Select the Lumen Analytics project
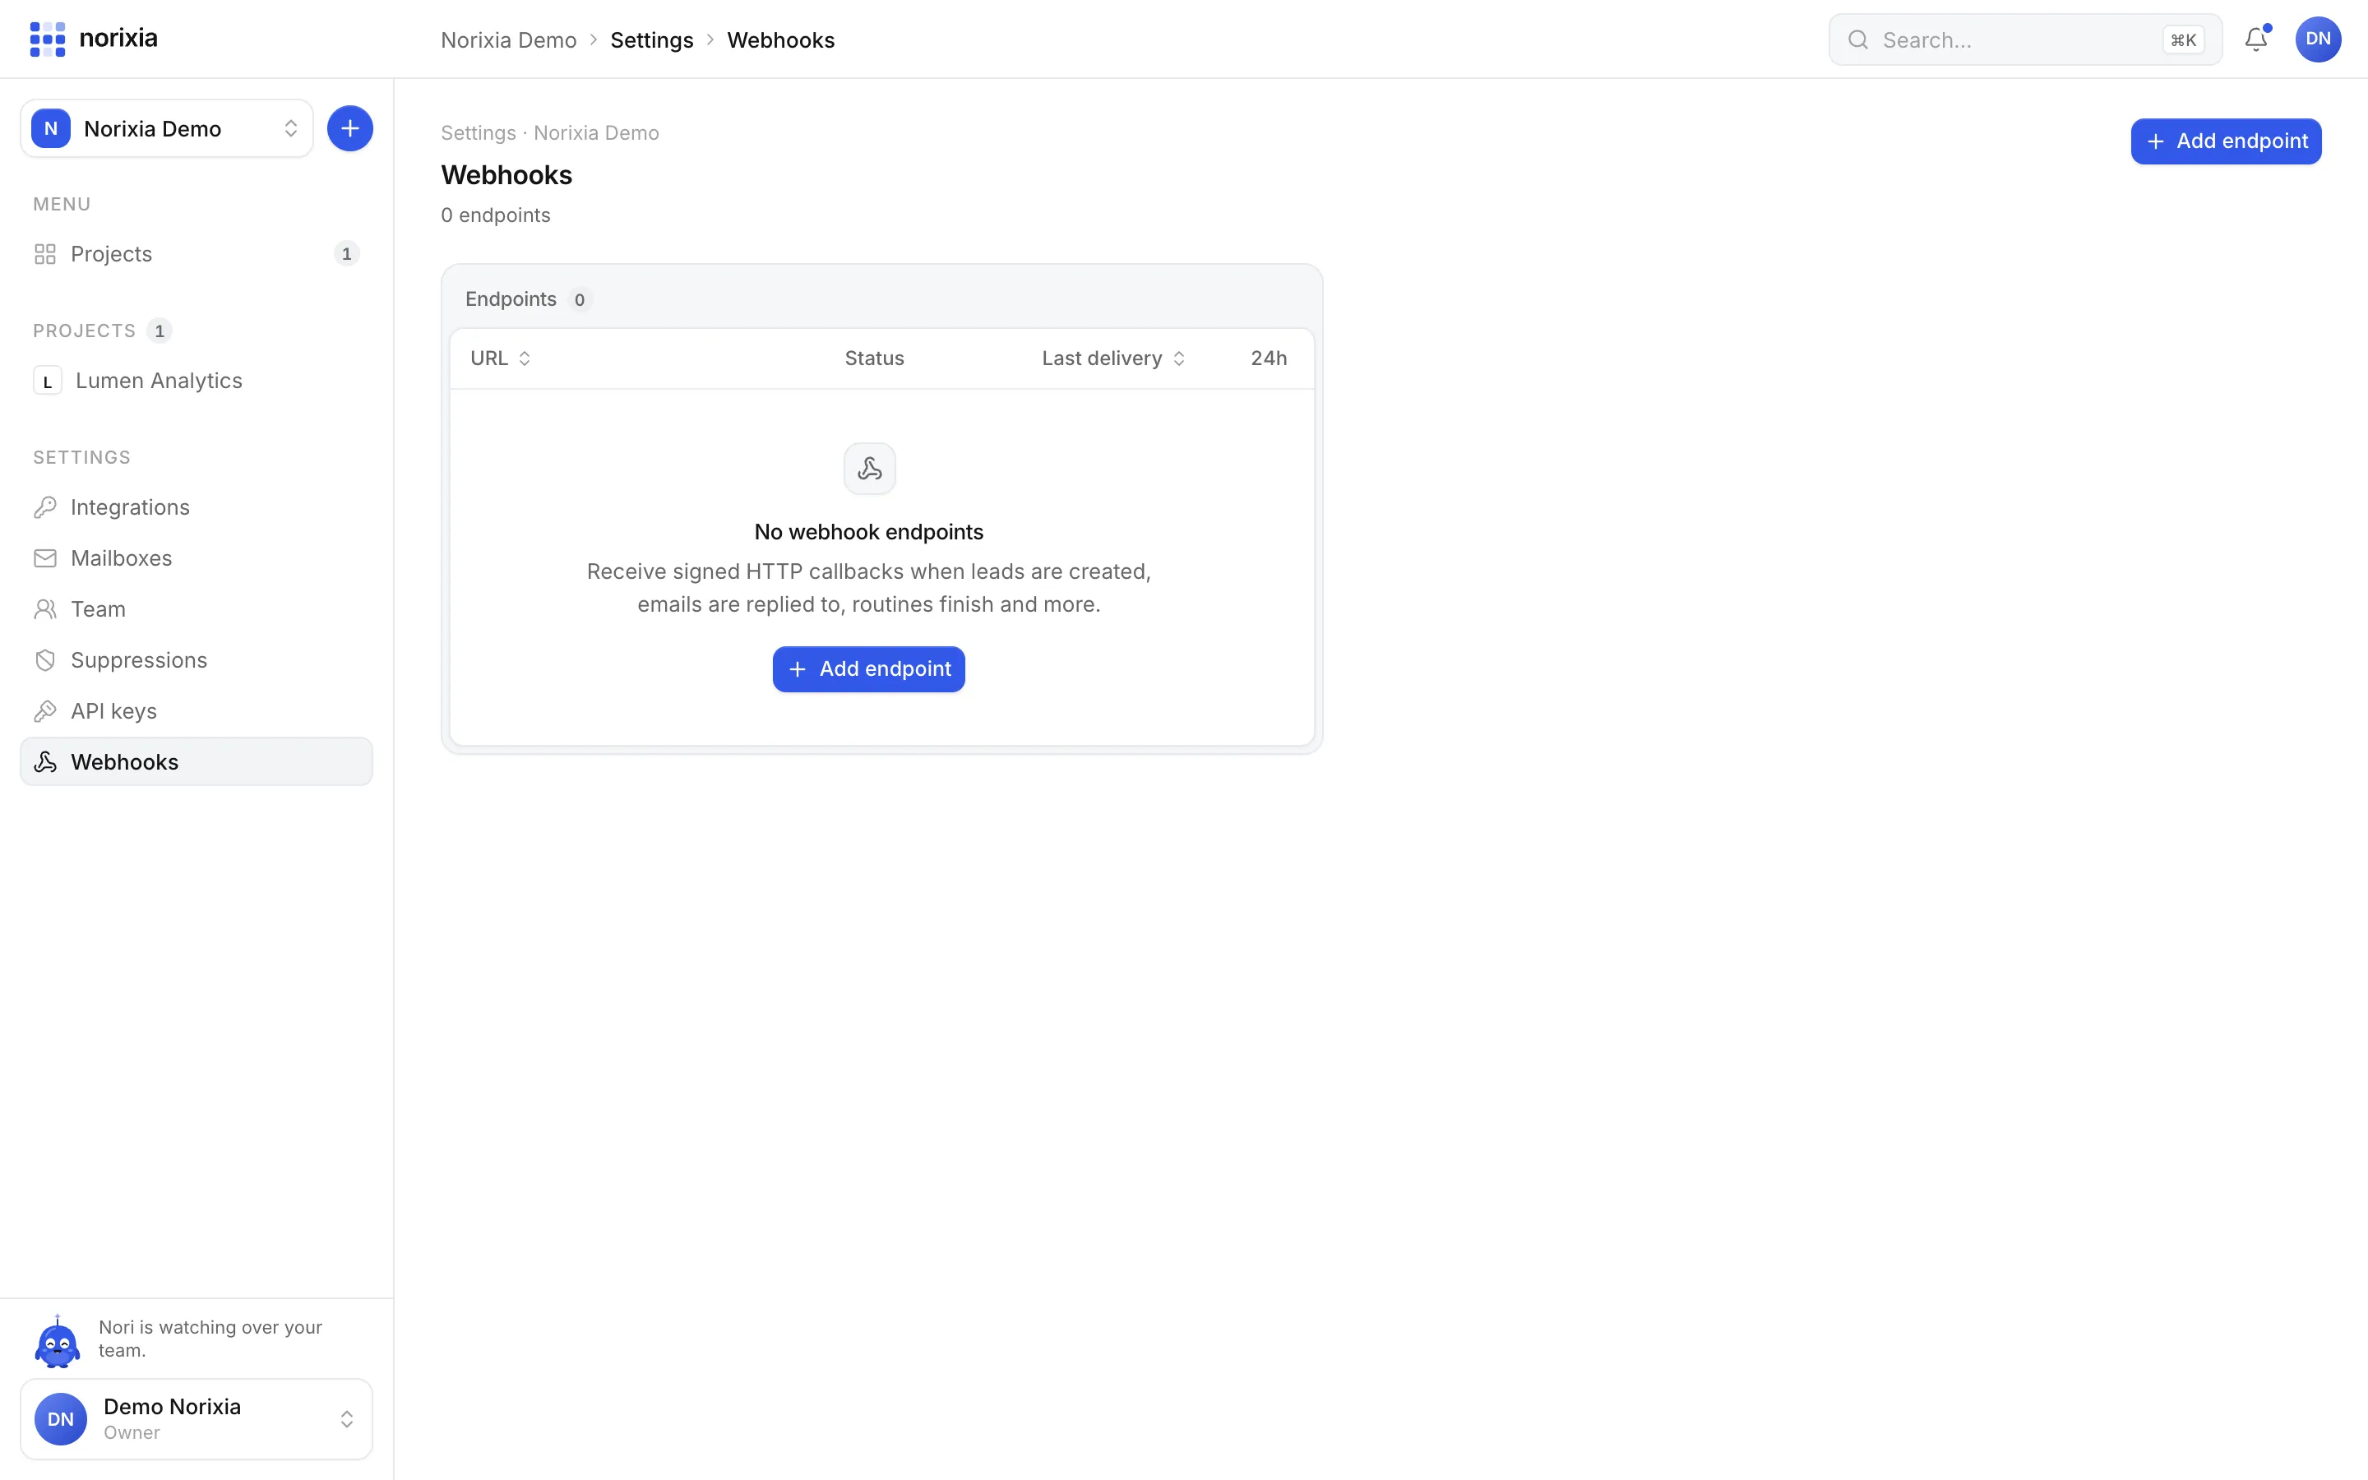Viewport: 2368px width, 1480px height. (x=196, y=381)
